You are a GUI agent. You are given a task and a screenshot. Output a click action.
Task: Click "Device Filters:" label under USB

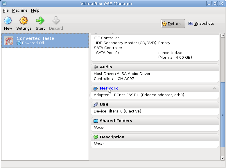pos(107,111)
